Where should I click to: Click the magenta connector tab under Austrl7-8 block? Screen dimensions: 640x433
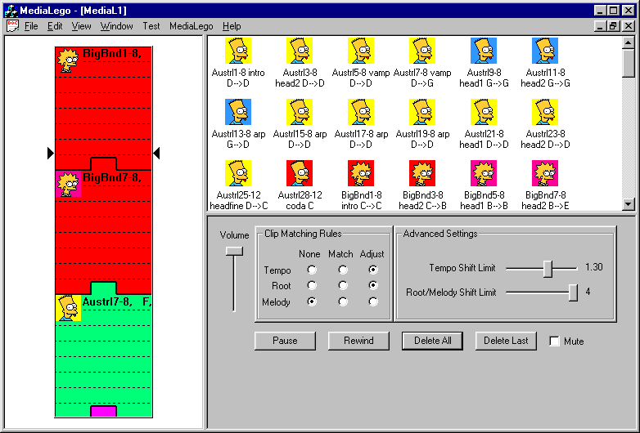click(104, 411)
